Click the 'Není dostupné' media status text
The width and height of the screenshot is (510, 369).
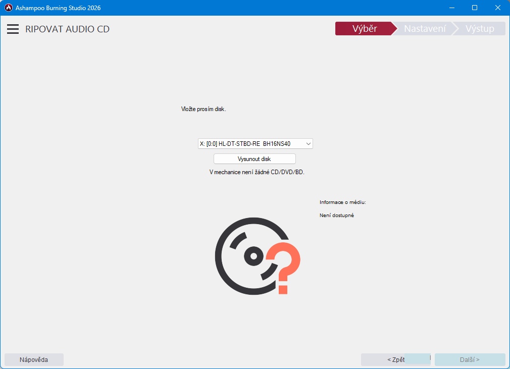[337, 216]
